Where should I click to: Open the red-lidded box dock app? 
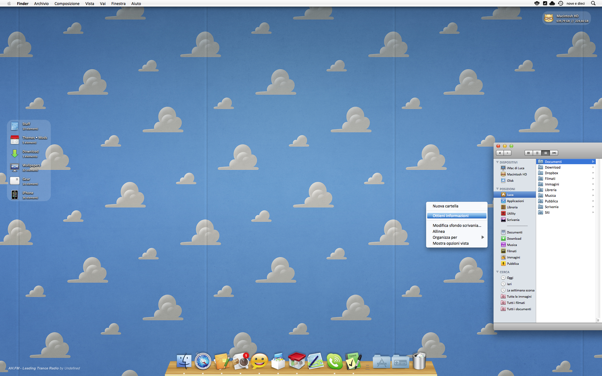point(297,361)
